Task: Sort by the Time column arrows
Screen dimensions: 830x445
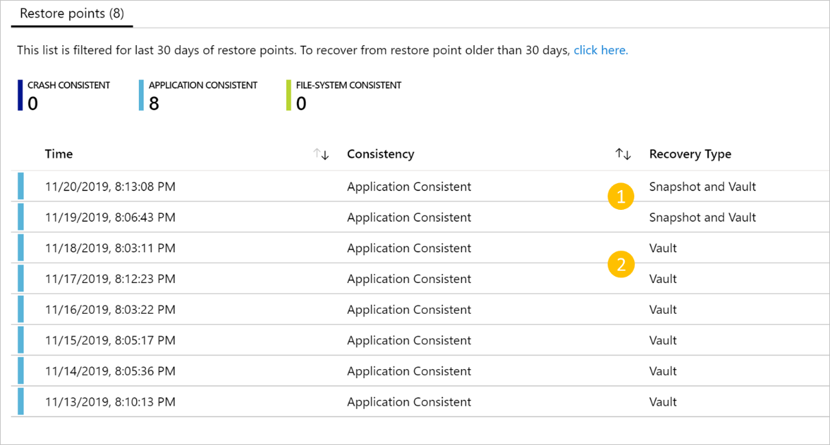Action: tap(322, 154)
